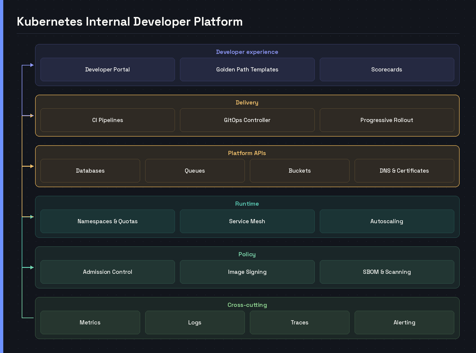The height and width of the screenshot is (353, 476).
Task: Click the Admission Control box
Action: tap(107, 272)
